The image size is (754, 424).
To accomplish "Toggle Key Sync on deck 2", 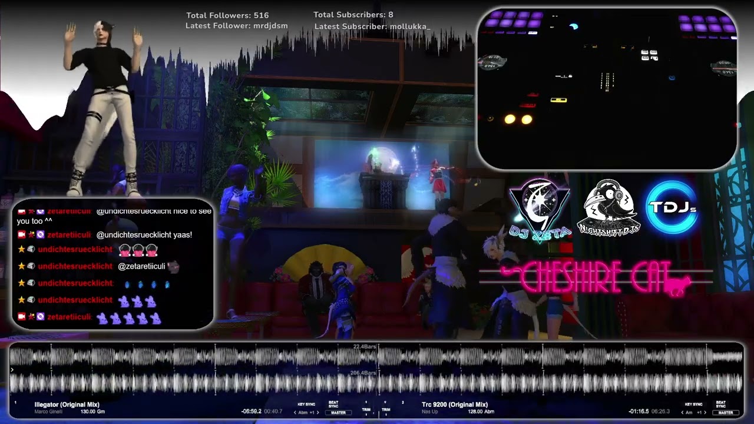I will pos(693,405).
